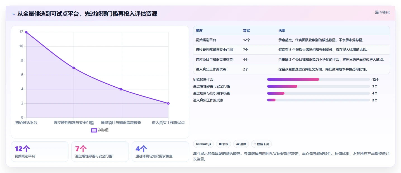Select table cell 通过项目与知识需求核查

click(214, 59)
